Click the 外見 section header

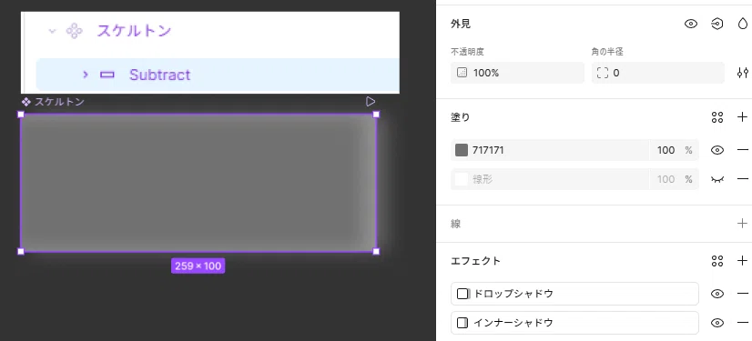point(461,24)
